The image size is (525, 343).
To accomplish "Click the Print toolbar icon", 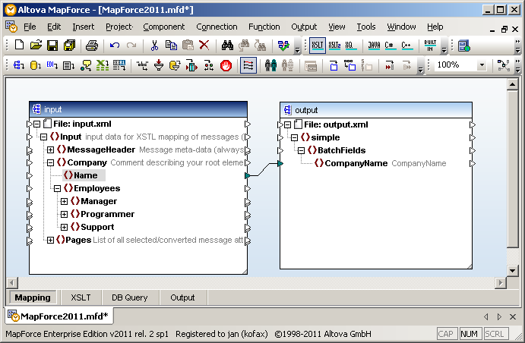I will [91, 46].
